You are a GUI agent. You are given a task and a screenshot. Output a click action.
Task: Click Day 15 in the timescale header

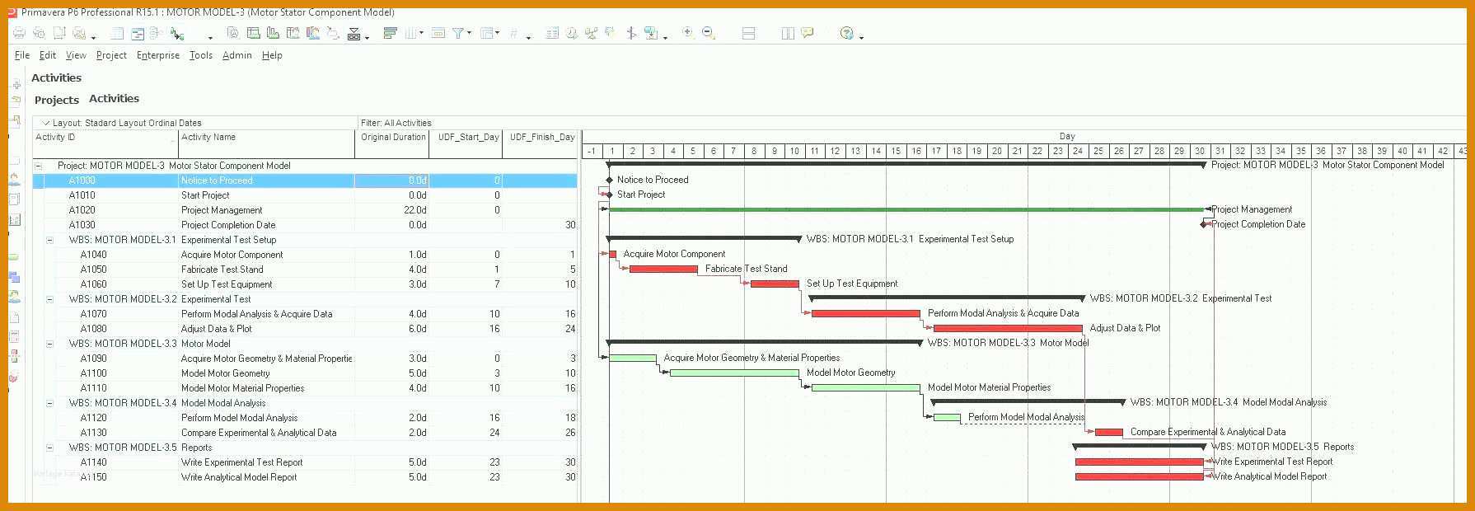(x=896, y=151)
